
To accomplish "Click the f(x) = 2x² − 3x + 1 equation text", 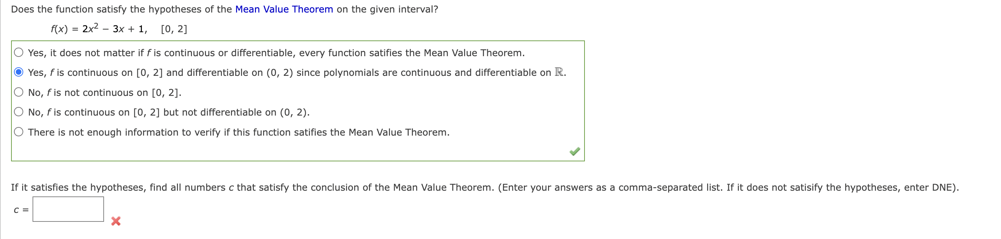I will [x=119, y=28].
